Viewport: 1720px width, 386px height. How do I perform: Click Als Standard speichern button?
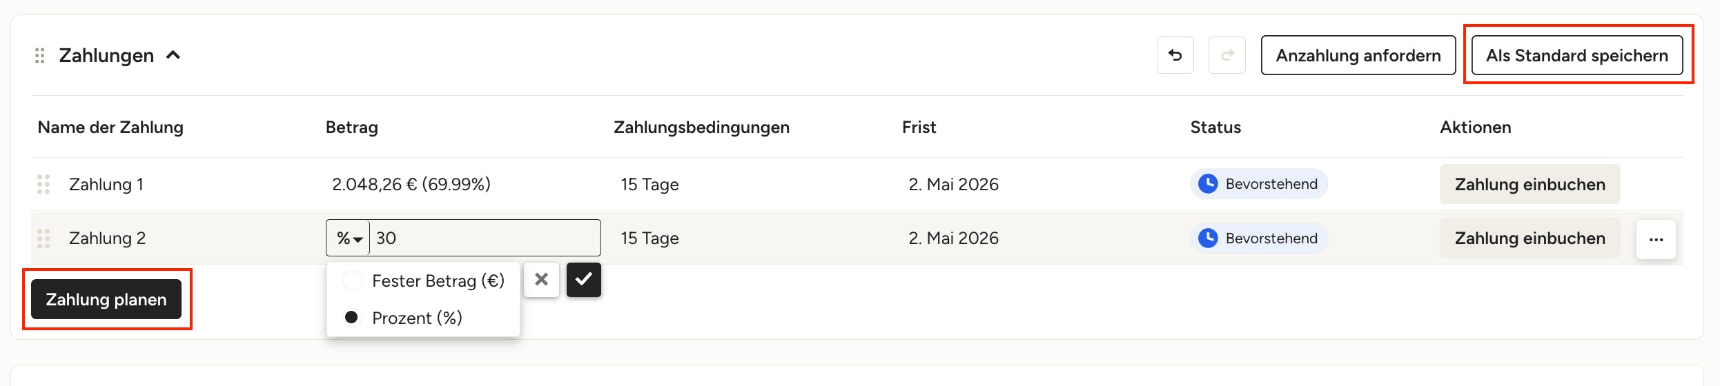pos(1576,55)
